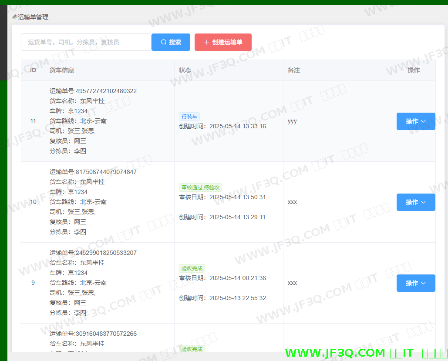
Task: Select the 货车信息 column header
Action: [62, 70]
